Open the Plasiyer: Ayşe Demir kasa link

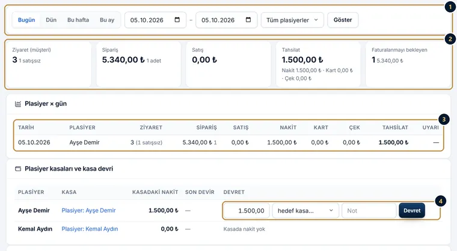[x=88, y=210]
